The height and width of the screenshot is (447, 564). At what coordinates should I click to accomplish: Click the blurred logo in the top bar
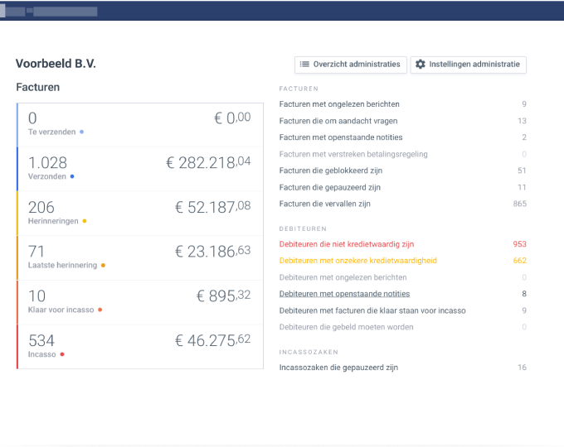click(49, 11)
